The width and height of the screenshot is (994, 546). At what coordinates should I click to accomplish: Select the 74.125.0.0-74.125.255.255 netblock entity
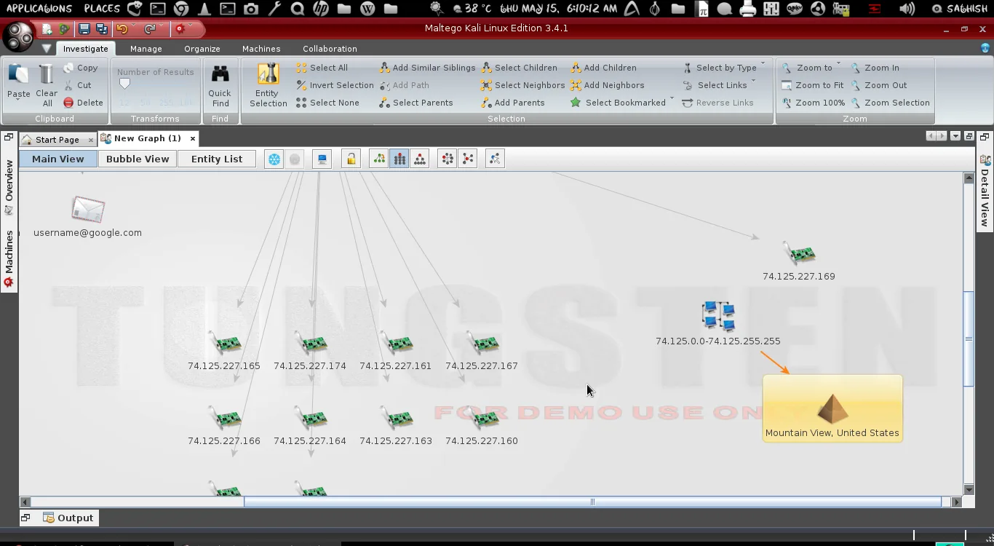(x=718, y=324)
